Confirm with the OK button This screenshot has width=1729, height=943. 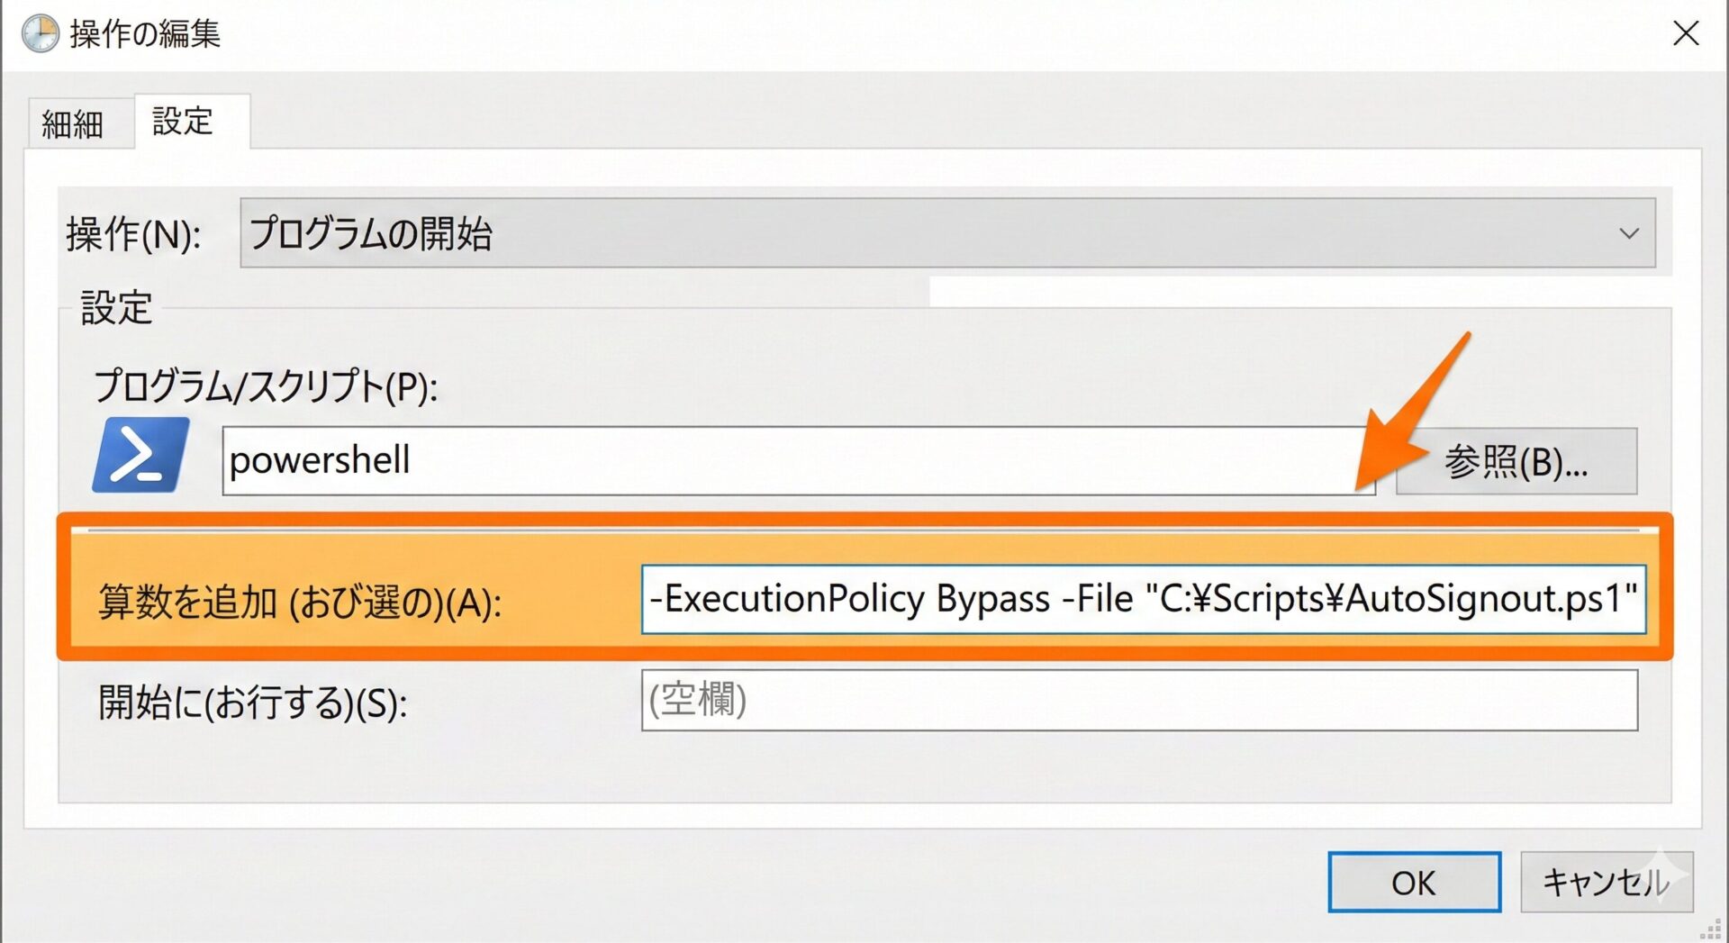pyautogui.click(x=1413, y=883)
